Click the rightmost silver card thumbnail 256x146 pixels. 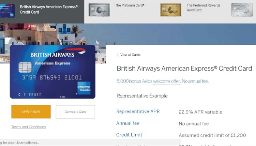242,10
